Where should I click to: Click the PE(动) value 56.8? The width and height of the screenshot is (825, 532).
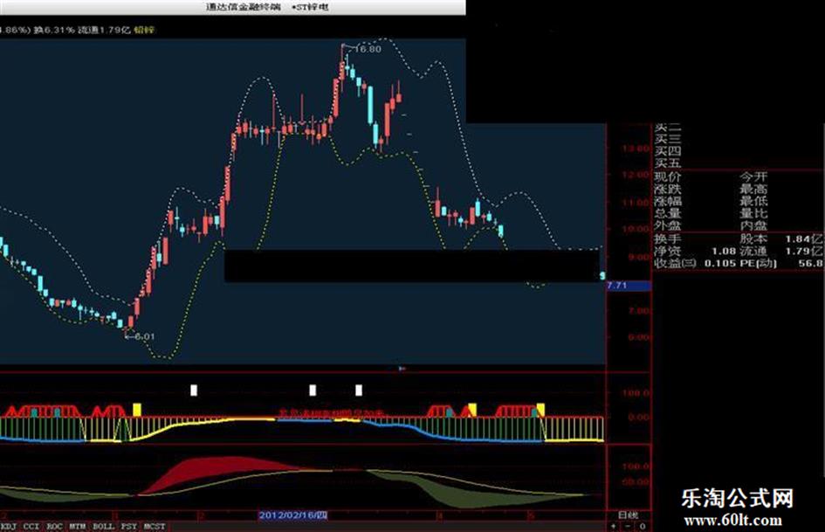coord(810,263)
